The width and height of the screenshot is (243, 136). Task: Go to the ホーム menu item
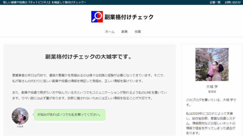pyautogui.click(x=110, y=32)
